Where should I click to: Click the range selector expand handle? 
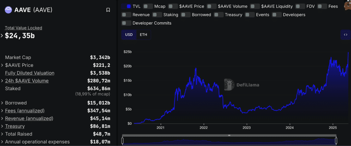tap(229, 135)
